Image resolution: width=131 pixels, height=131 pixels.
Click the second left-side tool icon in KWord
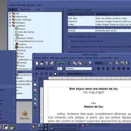pos(35,85)
